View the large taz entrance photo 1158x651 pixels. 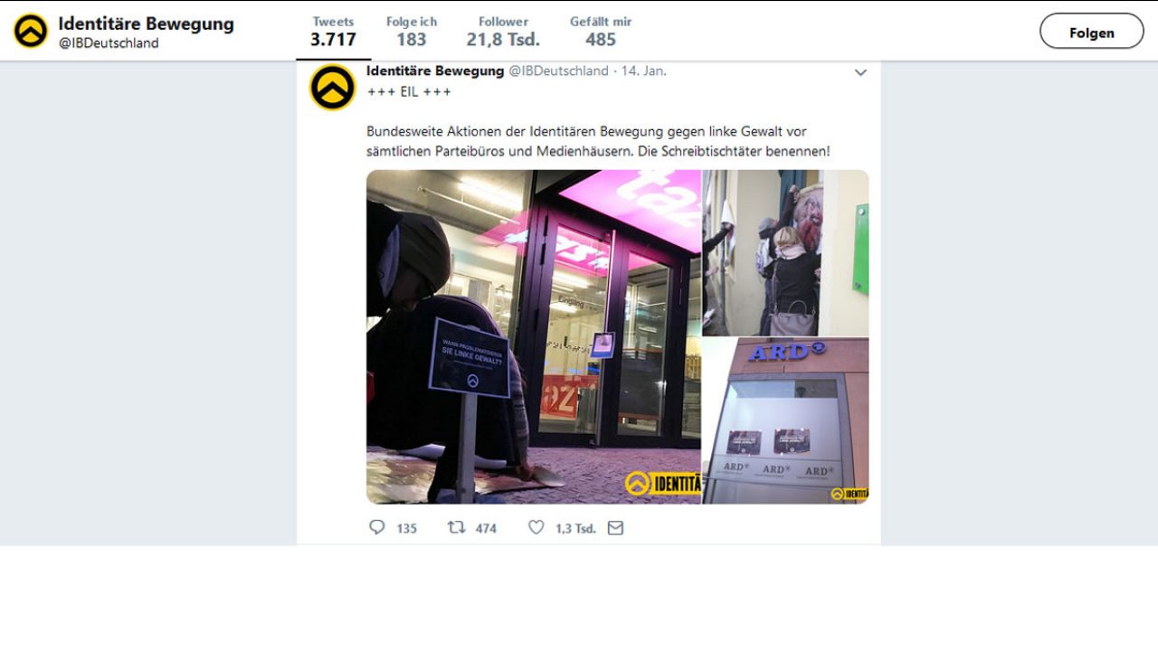(534, 336)
